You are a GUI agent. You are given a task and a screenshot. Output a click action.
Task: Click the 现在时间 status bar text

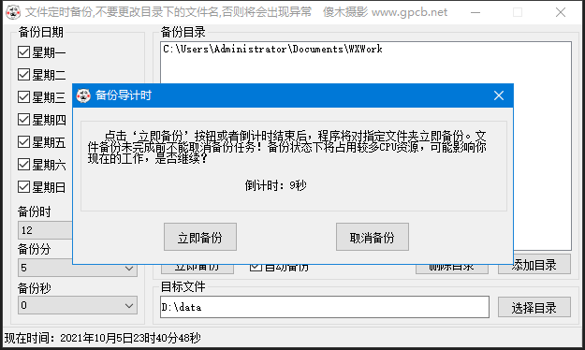pos(103,338)
